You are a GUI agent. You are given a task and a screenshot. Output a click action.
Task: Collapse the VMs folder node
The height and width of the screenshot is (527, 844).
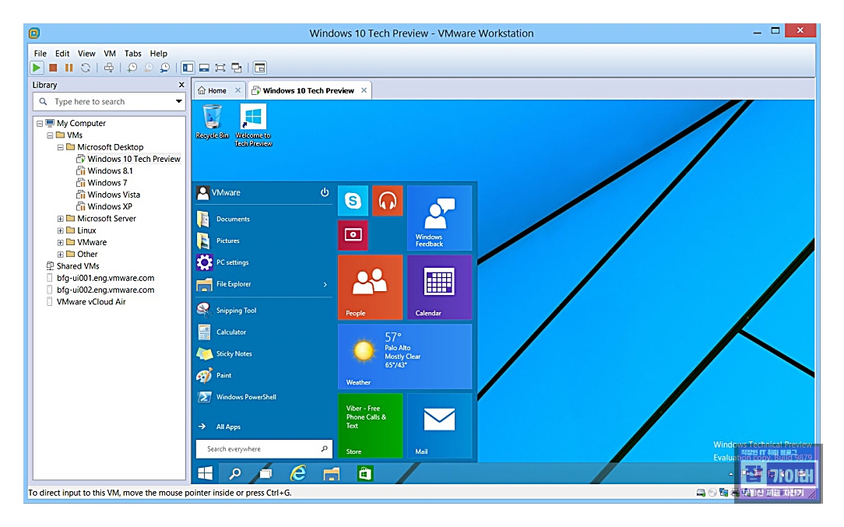(x=50, y=135)
